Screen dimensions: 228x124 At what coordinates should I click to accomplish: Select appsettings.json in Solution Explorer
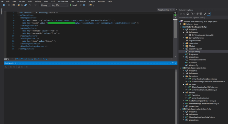click(195, 49)
